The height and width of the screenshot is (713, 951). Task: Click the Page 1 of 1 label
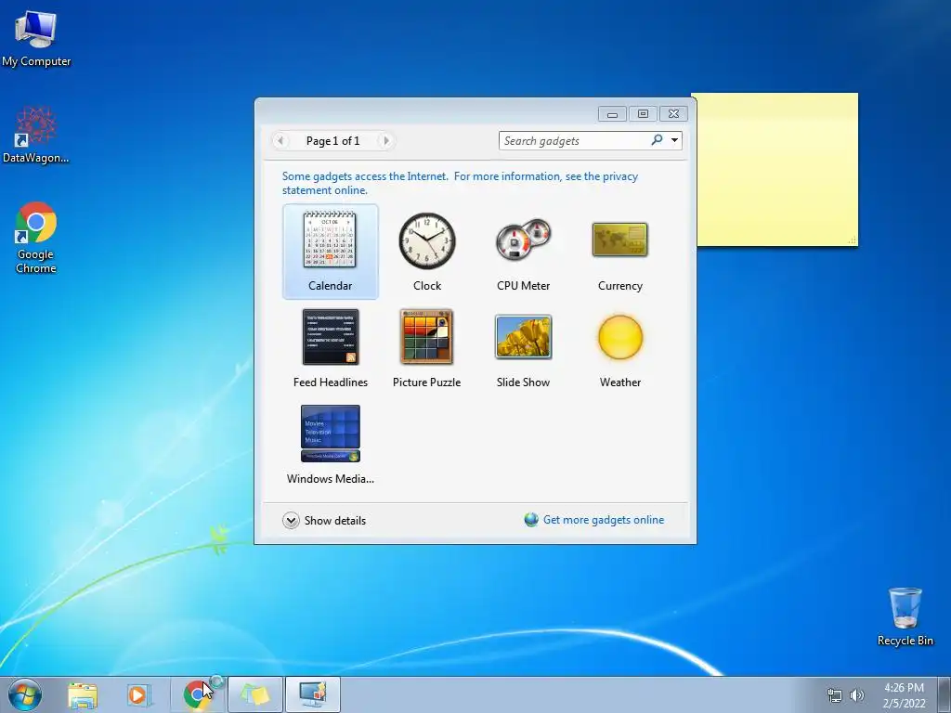[x=333, y=141]
